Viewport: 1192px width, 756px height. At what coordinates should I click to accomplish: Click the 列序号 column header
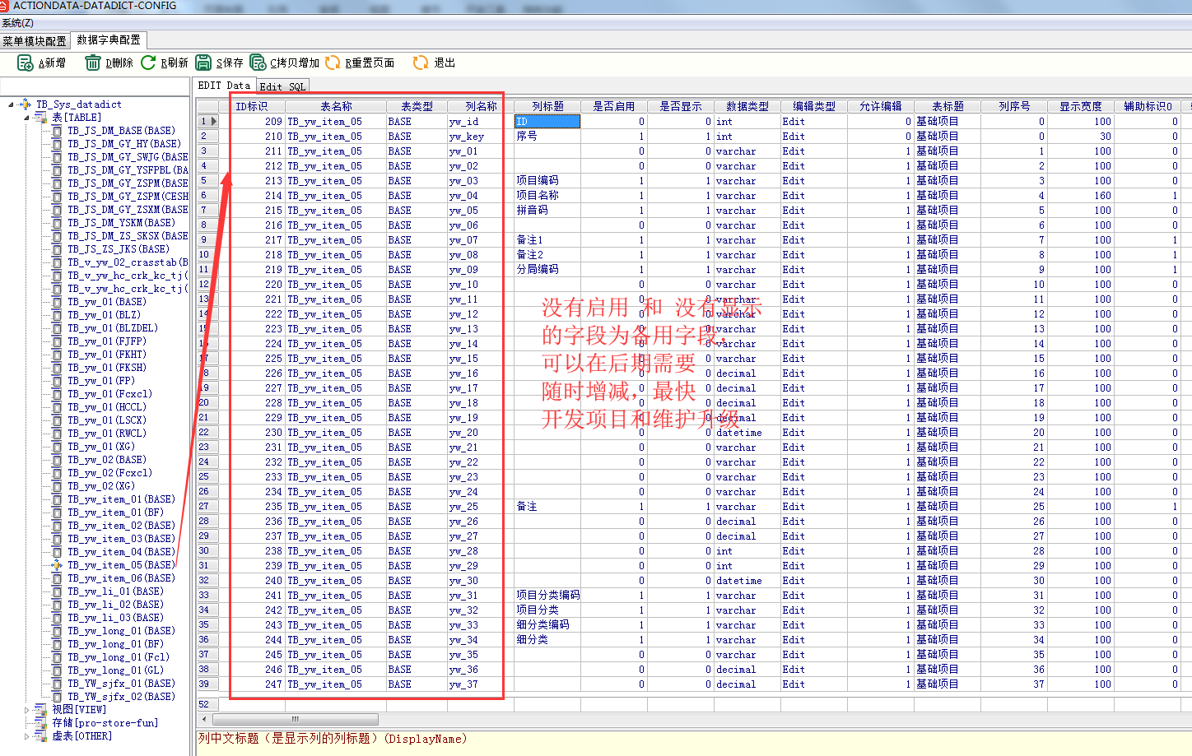[1014, 106]
